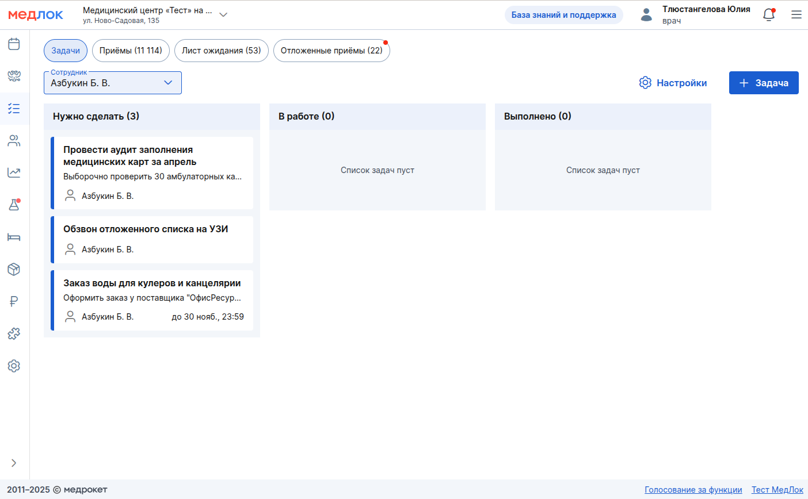
Task: Open the hospital bed icon
Action: click(x=14, y=237)
